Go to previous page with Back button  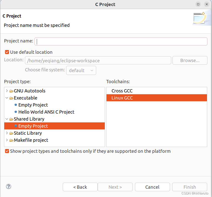coord(80,187)
